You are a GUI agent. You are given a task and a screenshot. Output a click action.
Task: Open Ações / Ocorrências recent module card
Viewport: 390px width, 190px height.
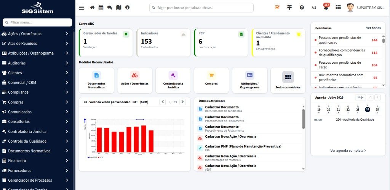(135, 80)
